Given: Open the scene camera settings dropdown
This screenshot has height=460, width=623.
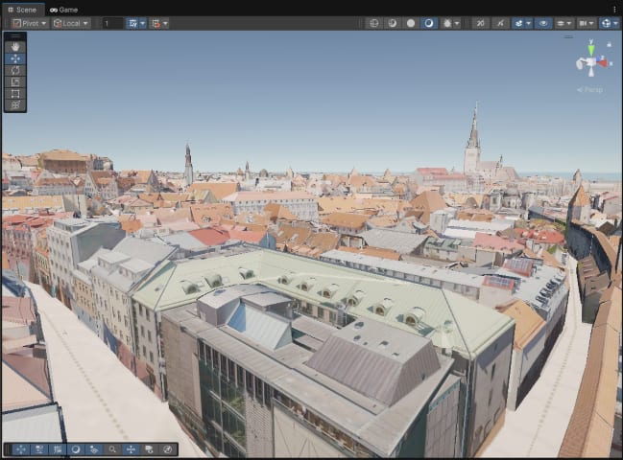Looking at the screenshot, I should coord(587,23).
